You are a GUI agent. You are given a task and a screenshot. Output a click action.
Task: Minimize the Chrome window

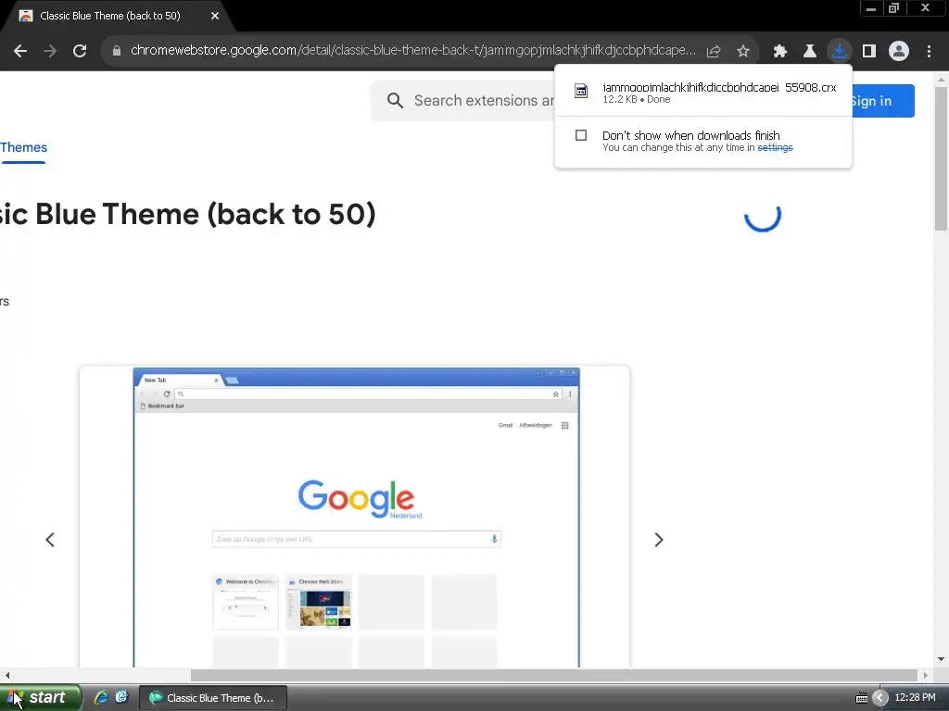tap(871, 8)
